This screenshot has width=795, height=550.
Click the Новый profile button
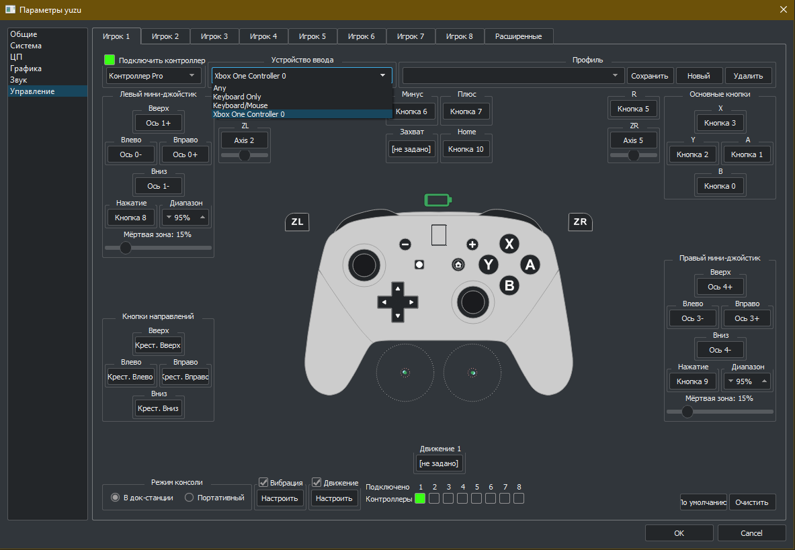point(699,75)
